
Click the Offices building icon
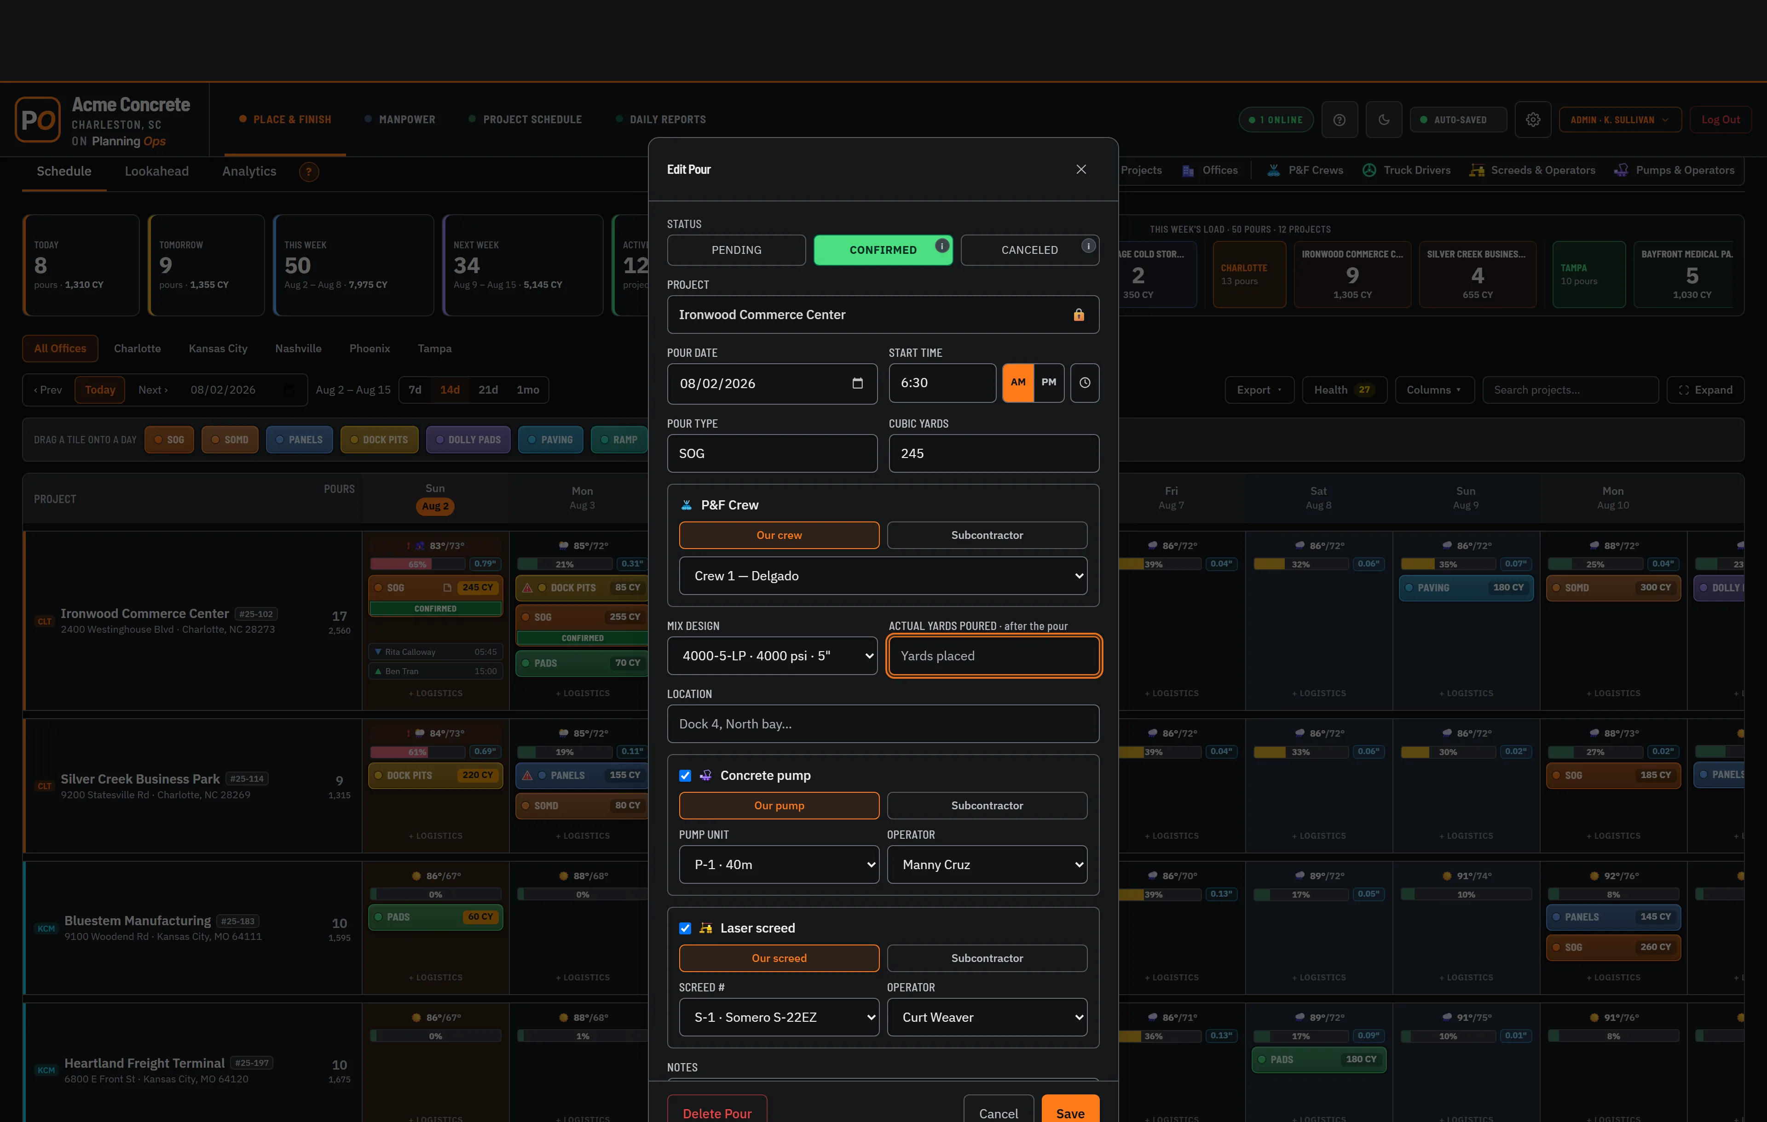click(x=1187, y=171)
